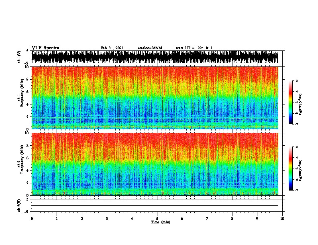The width and height of the screenshot is (318, 245).
Task: Select the ch.1 Frequency (kHz) axis label
Action: [x=20, y=93]
